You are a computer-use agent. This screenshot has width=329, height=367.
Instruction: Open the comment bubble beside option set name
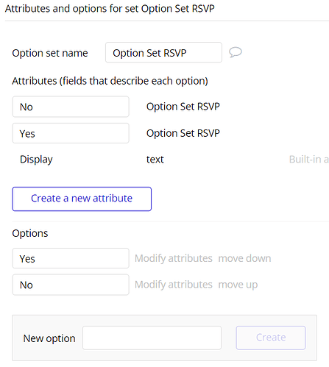click(x=236, y=52)
